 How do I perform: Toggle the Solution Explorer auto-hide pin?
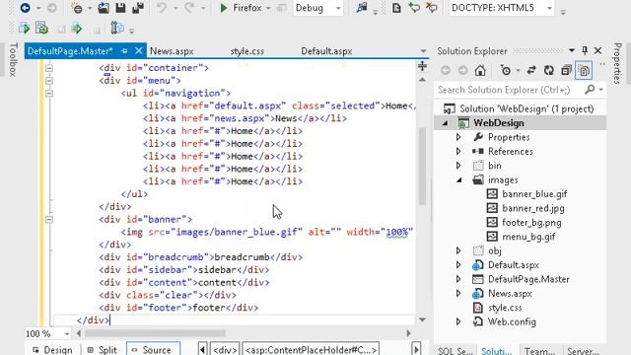coord(585,50)
